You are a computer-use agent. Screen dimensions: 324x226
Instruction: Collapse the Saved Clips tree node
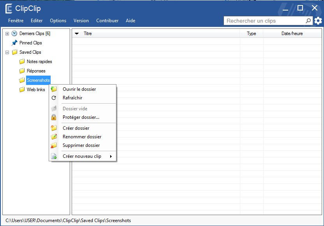(7, 52)
